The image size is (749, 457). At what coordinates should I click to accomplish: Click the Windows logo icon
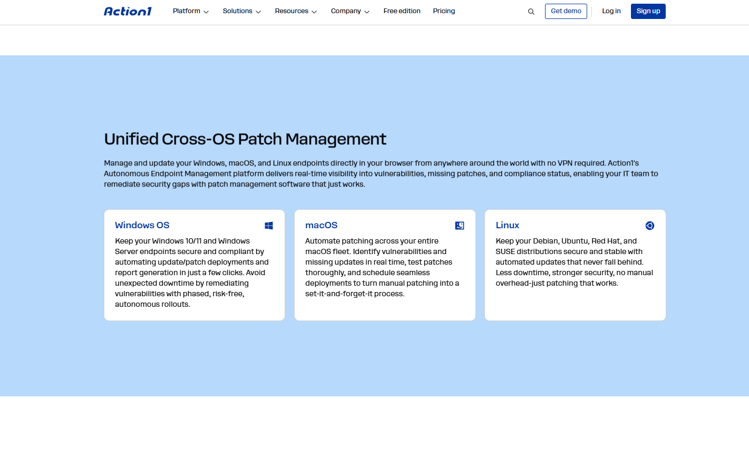(x=269, y=226)
